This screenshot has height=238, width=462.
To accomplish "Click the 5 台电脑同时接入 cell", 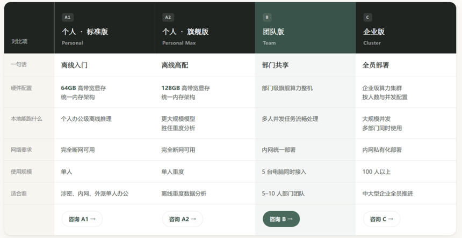I will click(x=284, y=172).
